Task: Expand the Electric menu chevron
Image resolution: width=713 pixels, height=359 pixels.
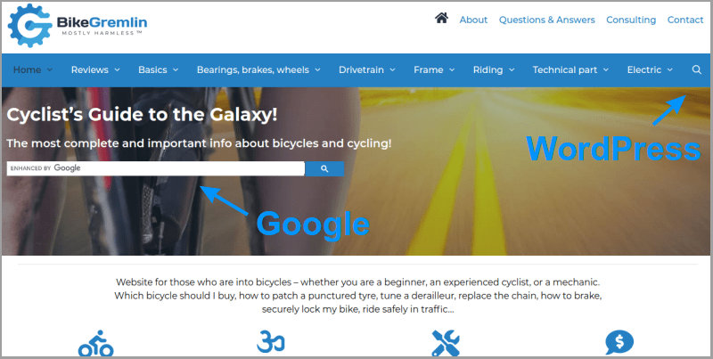Action: pyautogui.click(x=670, y=70)
